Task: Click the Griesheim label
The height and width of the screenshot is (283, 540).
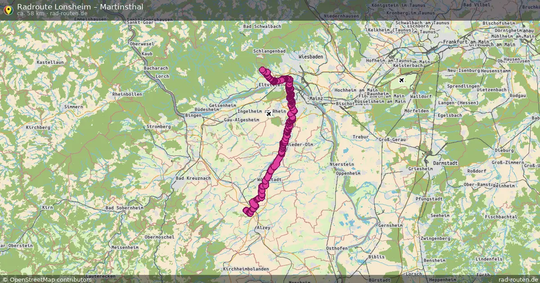Action: pos(420,169)
